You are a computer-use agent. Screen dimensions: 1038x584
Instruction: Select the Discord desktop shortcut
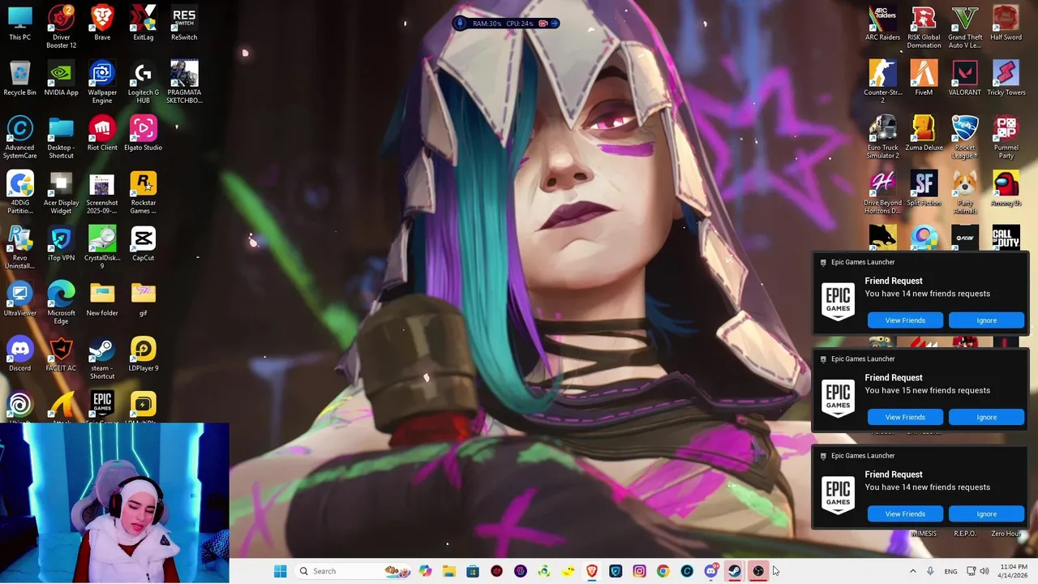click(19, 354)
